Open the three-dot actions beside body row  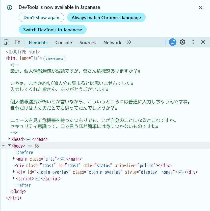point(4,145)
